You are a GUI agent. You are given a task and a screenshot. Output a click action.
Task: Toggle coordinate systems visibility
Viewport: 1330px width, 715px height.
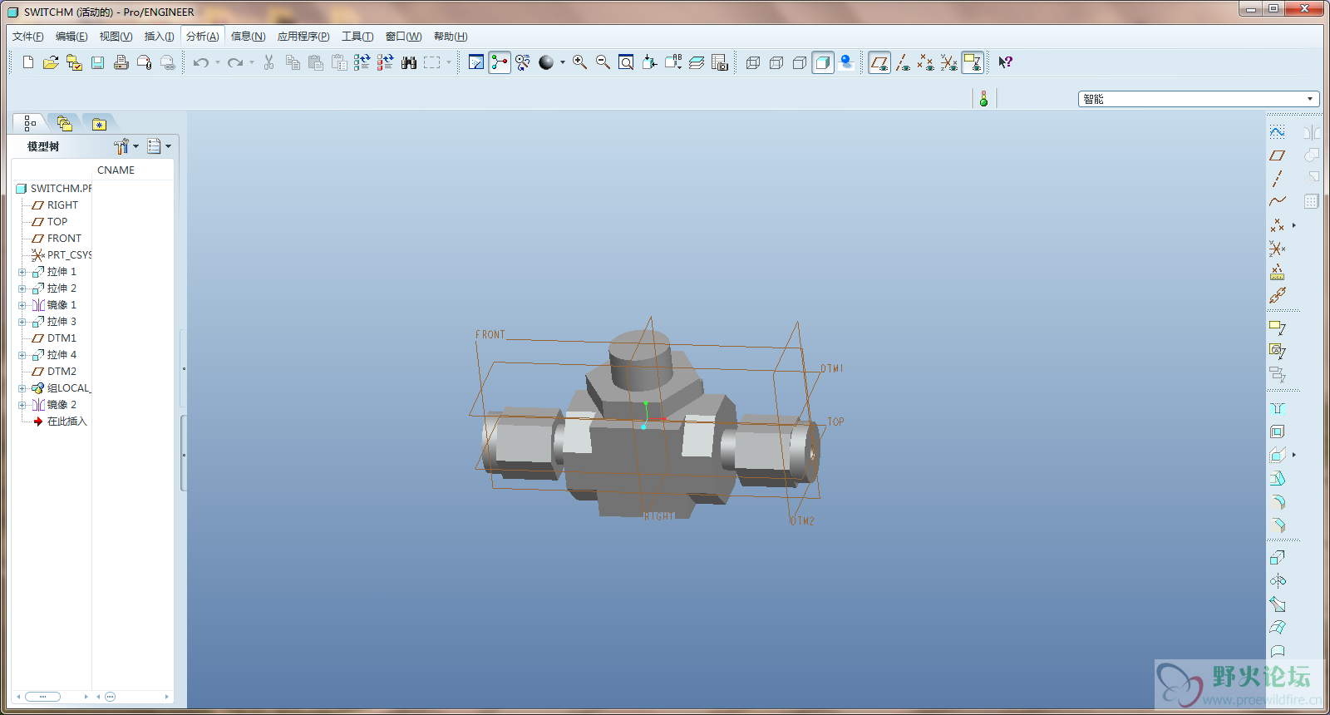pos(949,62)
